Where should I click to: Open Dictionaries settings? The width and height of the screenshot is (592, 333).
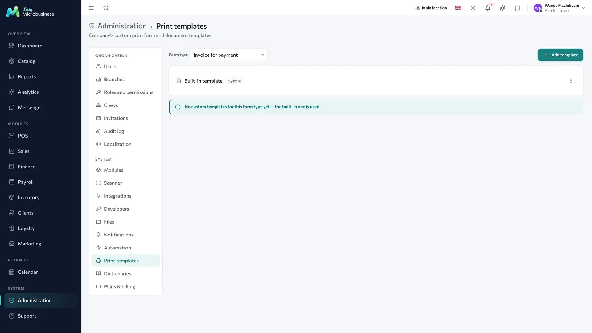[x=126, y=273]
